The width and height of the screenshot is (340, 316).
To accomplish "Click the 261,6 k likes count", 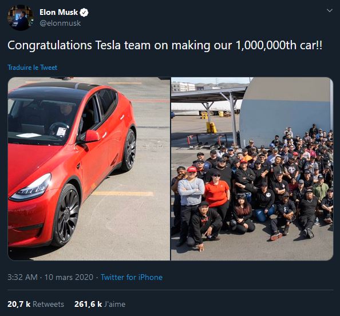I will click(x=88, y=304).
